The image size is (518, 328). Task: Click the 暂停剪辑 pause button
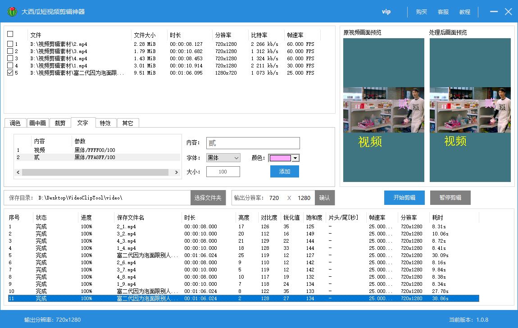(x=450, y=197)
